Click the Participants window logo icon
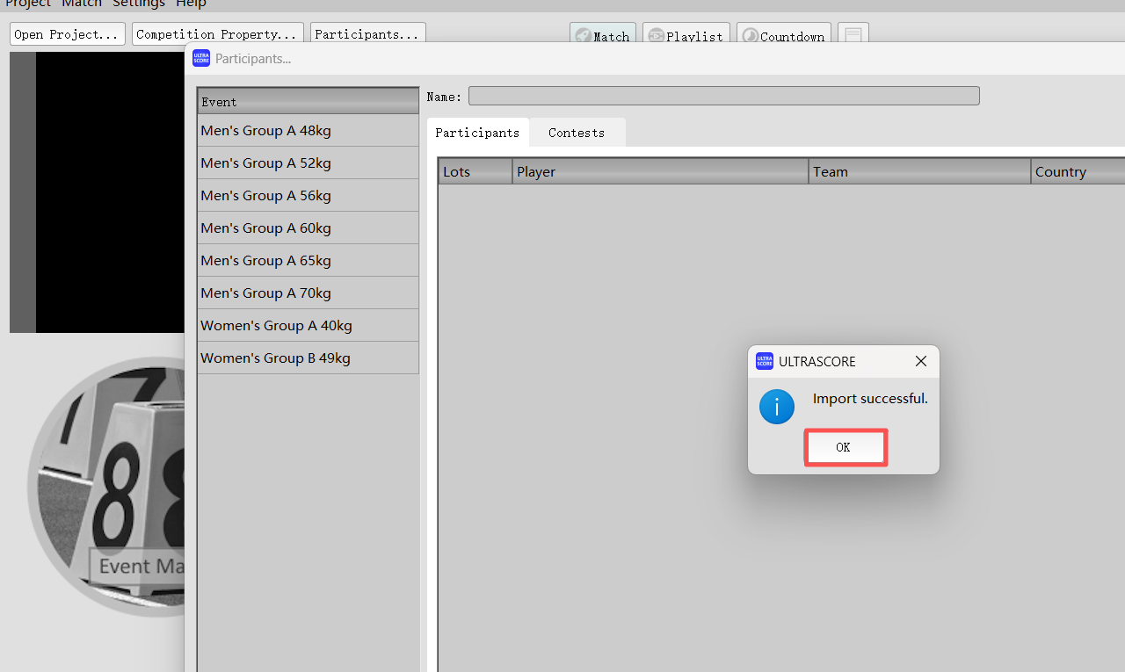 201,59
